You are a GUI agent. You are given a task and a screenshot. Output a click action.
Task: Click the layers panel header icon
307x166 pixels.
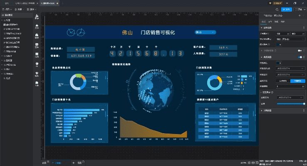[3, 15]
